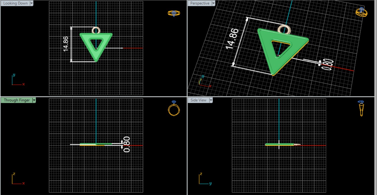Click the front-facing ring icon in Through Finger viewport

point(174,108)
